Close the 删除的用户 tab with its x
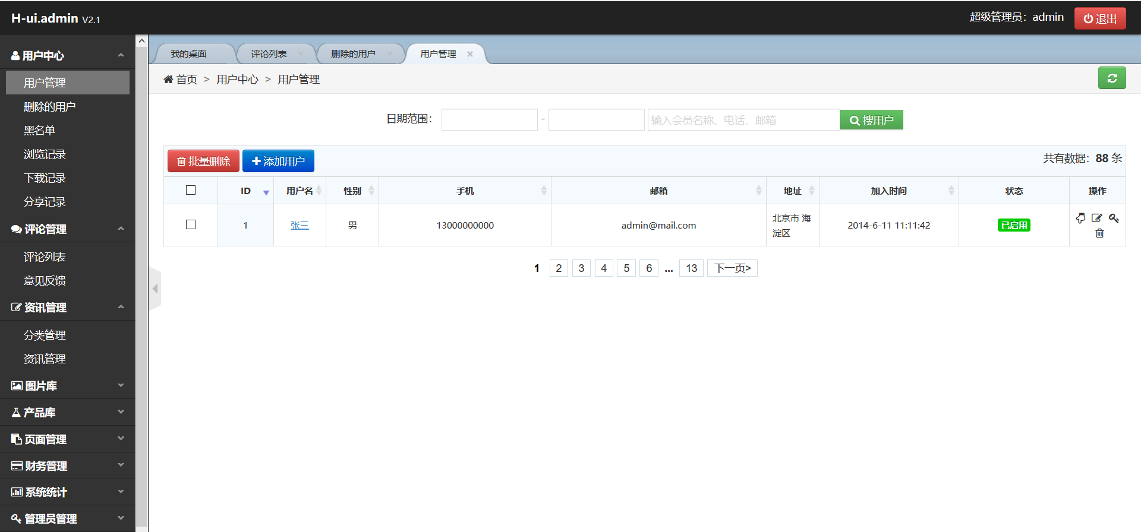The image size is (1141, 532). click(x=390, y=54)
